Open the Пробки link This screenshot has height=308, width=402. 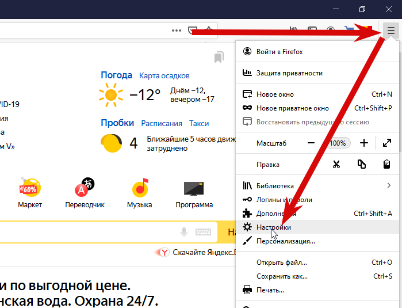[117, 123]
